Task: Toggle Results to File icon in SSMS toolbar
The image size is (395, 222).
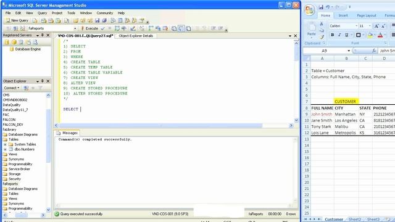Action: tap(188, 28)
